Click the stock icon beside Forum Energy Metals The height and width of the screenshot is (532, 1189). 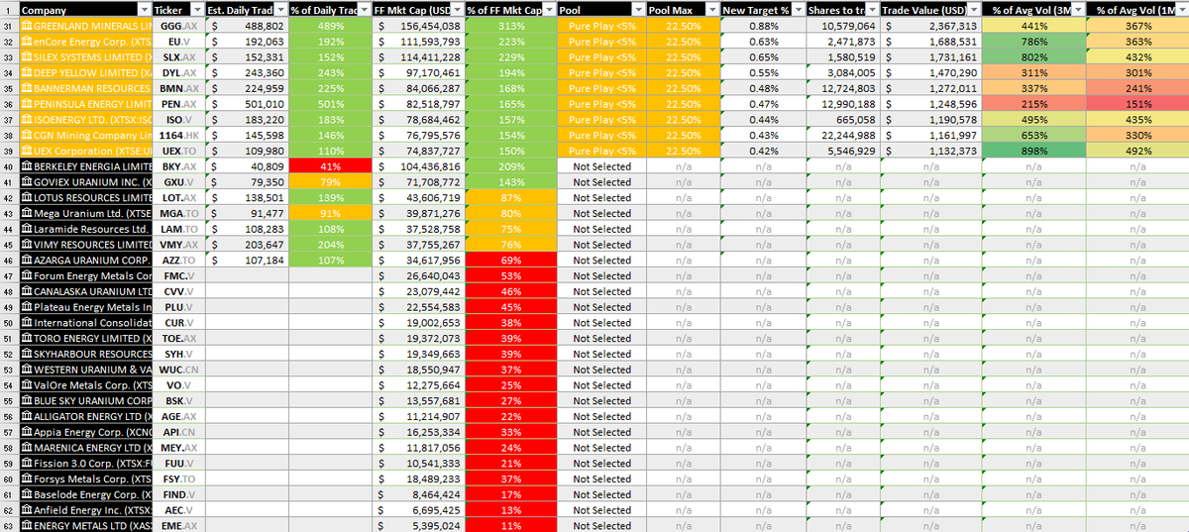point(26,276)
